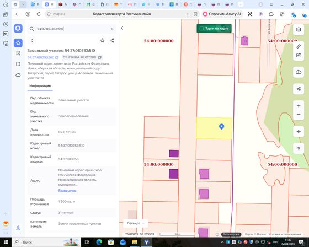
Task: Collapse the side panel with chevron
Action: pos(122,28)
